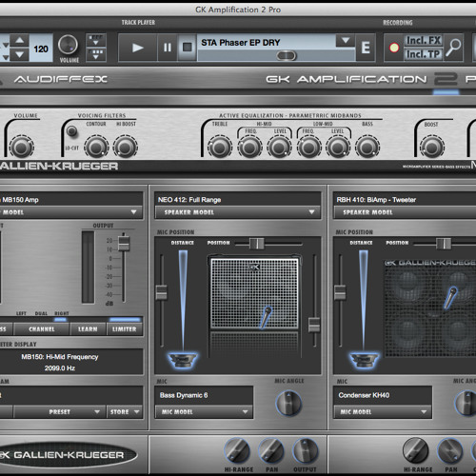Open the Preset dropdown
Screen dimensions: 476x476
(59, 411)
